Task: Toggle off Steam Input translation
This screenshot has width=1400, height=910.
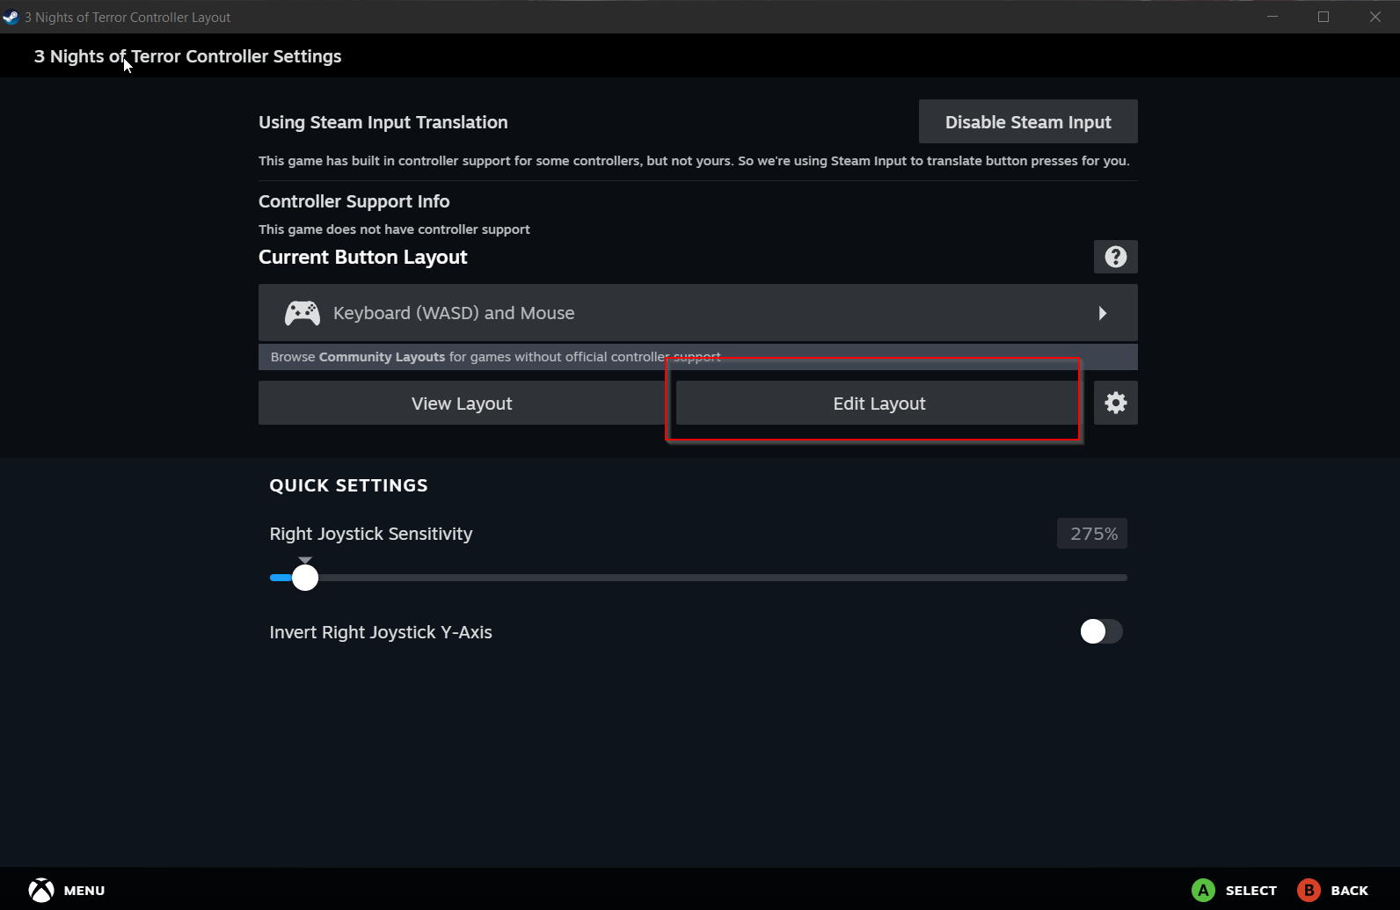Action: [x=1027, y=121]
